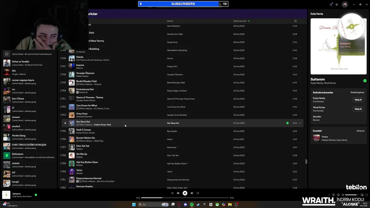Viewport: 370px width, 208px height.
Task: Open the duayen playlist in the sidebar
Action: 29,118
